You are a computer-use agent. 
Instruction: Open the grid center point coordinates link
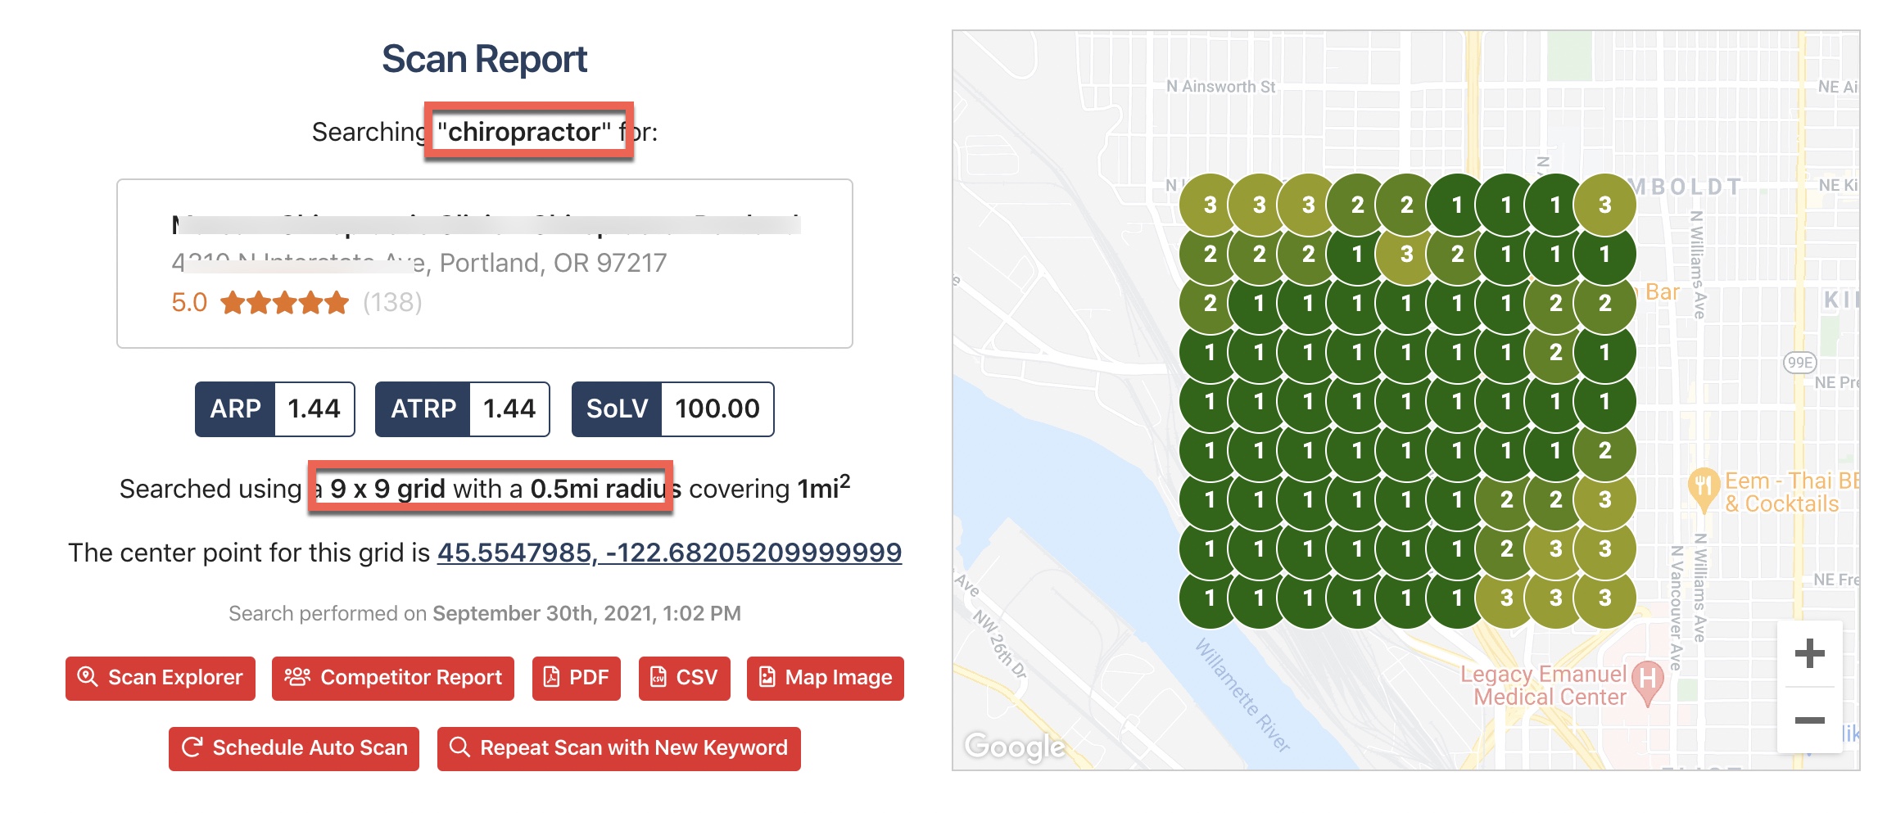pos(668,553)
